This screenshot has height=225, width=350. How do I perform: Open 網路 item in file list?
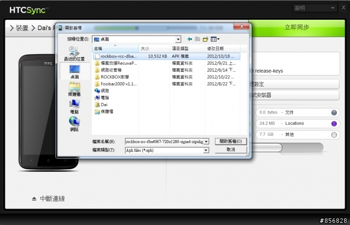pos(102,91)
